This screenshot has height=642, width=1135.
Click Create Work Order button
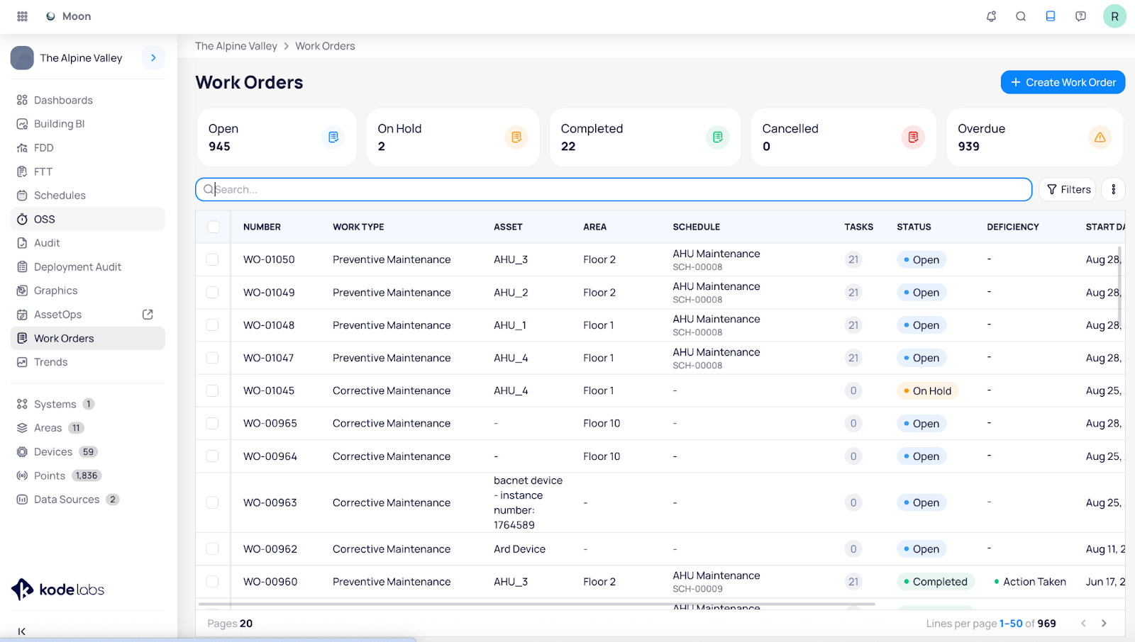pos(1063,82)
